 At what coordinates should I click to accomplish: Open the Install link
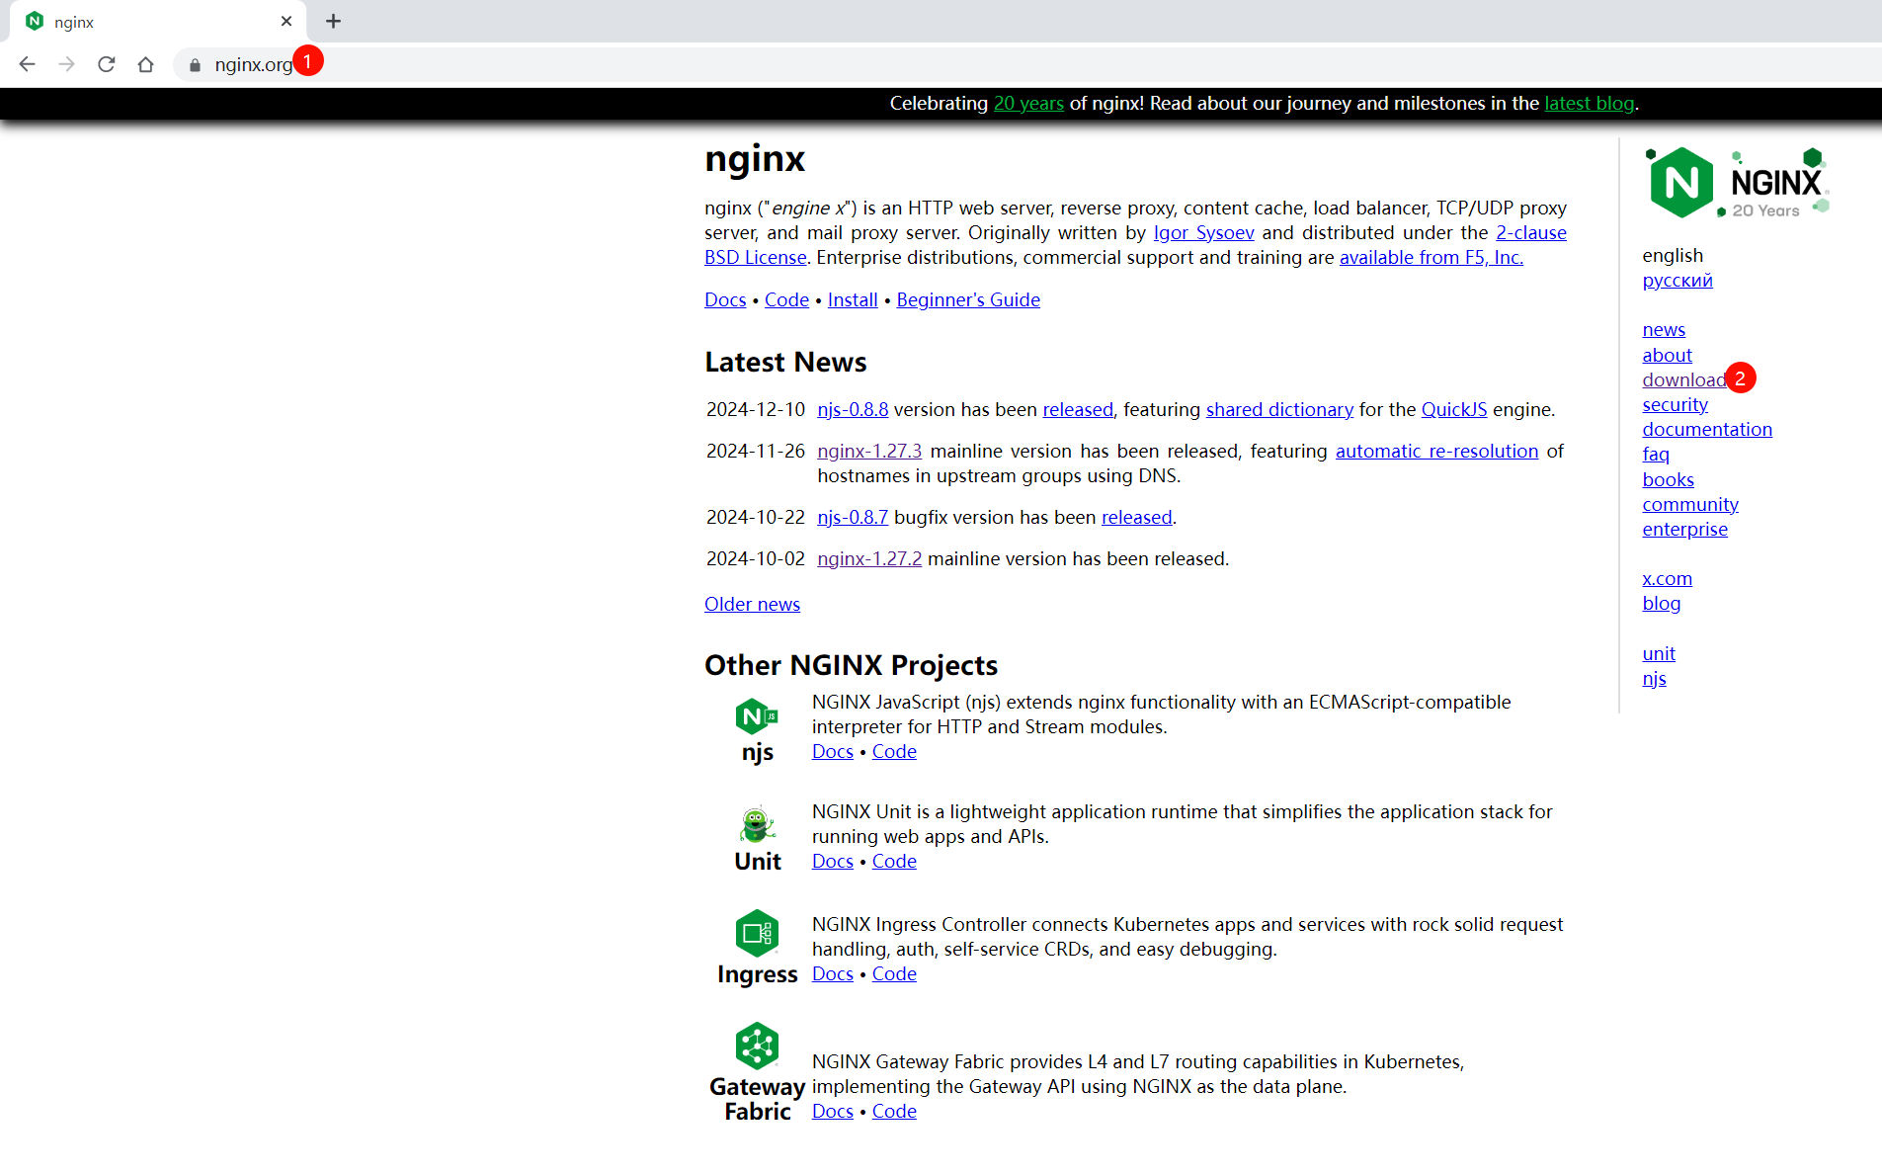853,299
